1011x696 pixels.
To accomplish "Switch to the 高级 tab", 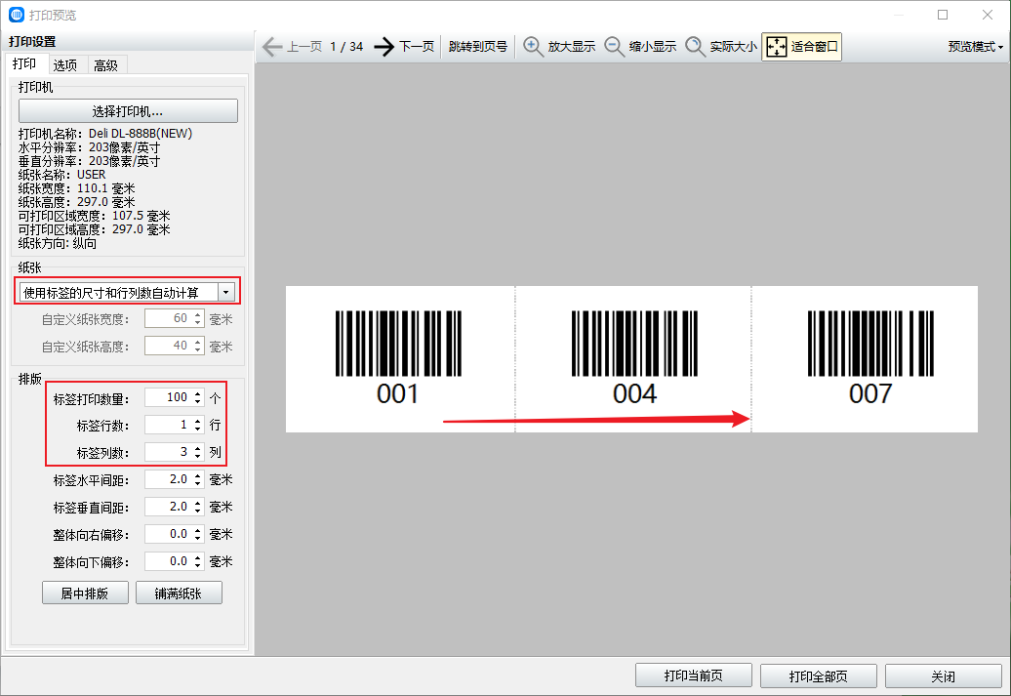I will (105, 65).
